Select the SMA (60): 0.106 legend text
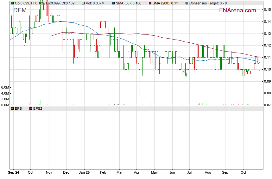The height and width of the screenshot is (179, 272). [x=129, y=3]
